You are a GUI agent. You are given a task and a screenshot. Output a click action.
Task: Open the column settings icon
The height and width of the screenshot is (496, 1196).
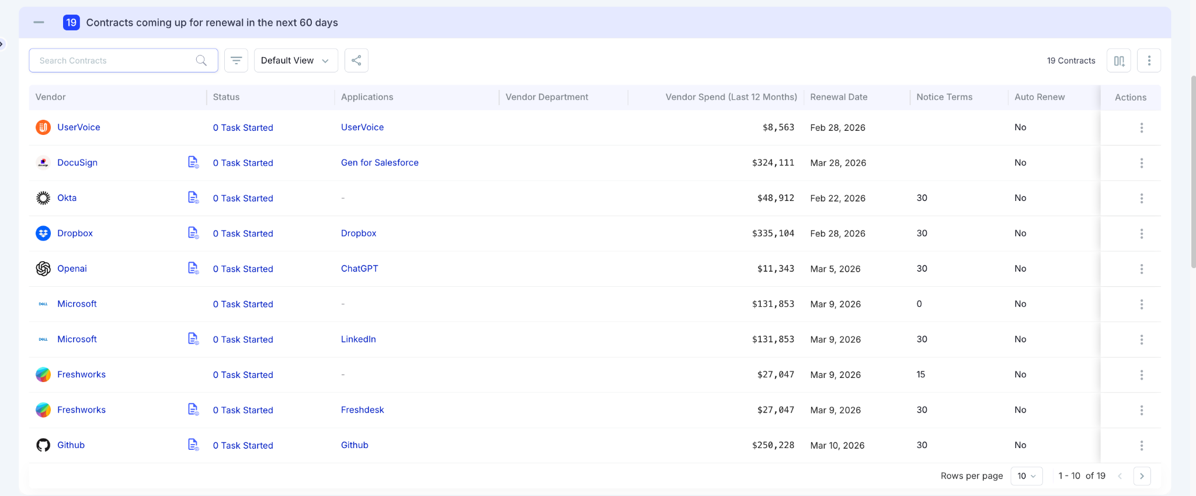click(x=1119, y=61)
